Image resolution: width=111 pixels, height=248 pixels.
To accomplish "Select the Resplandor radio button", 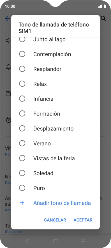I will 22,69.
